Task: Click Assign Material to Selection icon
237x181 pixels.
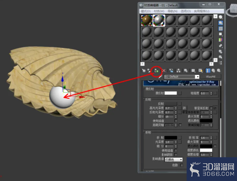Action: (156, 71)
